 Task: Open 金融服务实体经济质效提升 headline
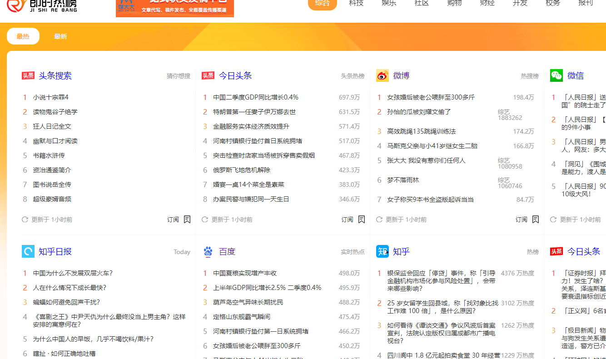[x=251, y=126]
